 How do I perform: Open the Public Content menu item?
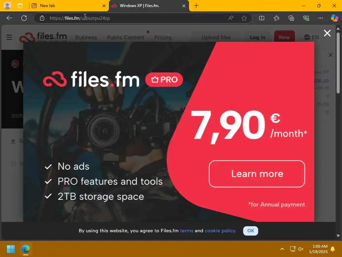coord(126,37)
